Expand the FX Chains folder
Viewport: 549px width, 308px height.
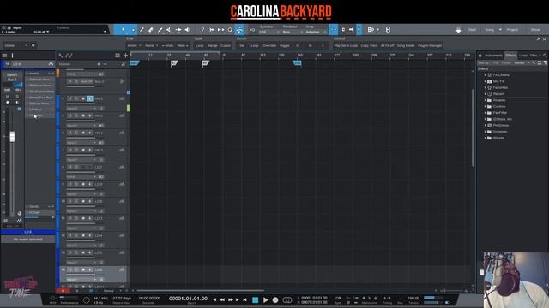(x=485, y=75)
